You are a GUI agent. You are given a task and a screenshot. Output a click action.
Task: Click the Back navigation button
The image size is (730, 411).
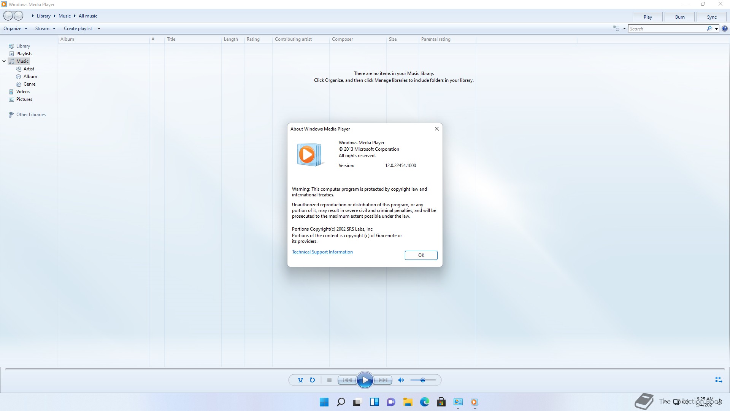pyautogui.click(x=8, y=16)
